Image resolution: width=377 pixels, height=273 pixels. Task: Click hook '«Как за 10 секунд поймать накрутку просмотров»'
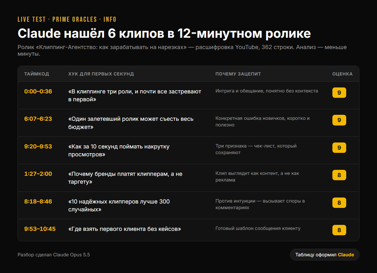coord(119,150)
